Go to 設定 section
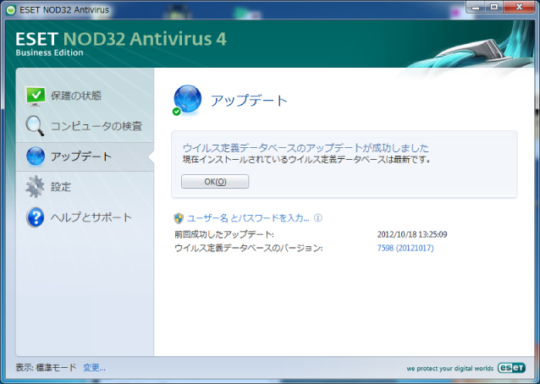This screenshot has width=540, height=384. point(61,187)
